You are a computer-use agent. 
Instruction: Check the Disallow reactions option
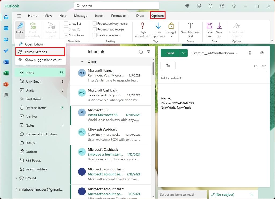(94, 35)
